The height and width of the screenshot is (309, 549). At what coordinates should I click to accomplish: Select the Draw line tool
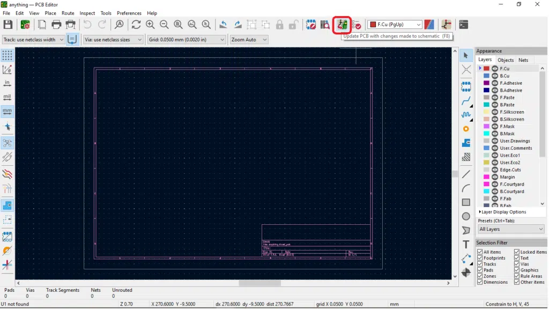pos(466,174)
